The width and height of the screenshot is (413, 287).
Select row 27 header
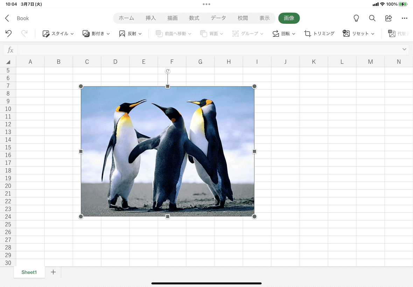8,240
